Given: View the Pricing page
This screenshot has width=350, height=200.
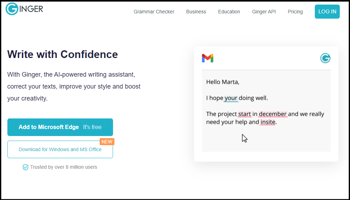Looking at the screenshot, I should (295, 12).
